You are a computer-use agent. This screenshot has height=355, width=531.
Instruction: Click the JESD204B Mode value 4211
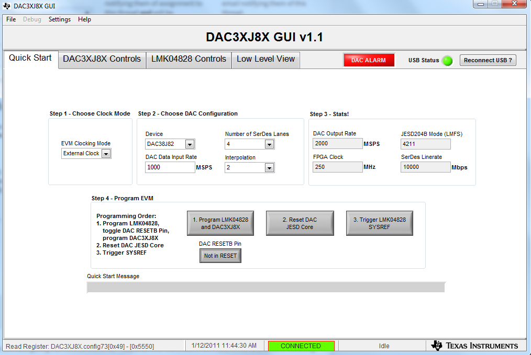tap(425, 144)
